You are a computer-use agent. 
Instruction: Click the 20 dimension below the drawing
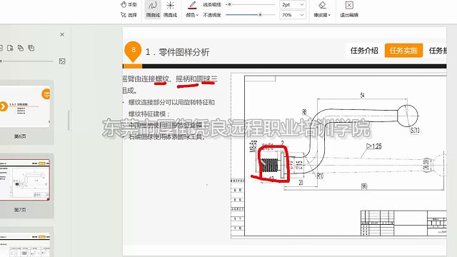click(301, 183)
